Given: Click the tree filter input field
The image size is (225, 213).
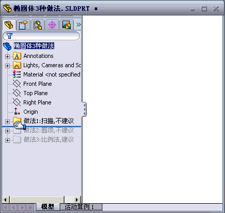Looking at the screenshot, I should 41,36.
